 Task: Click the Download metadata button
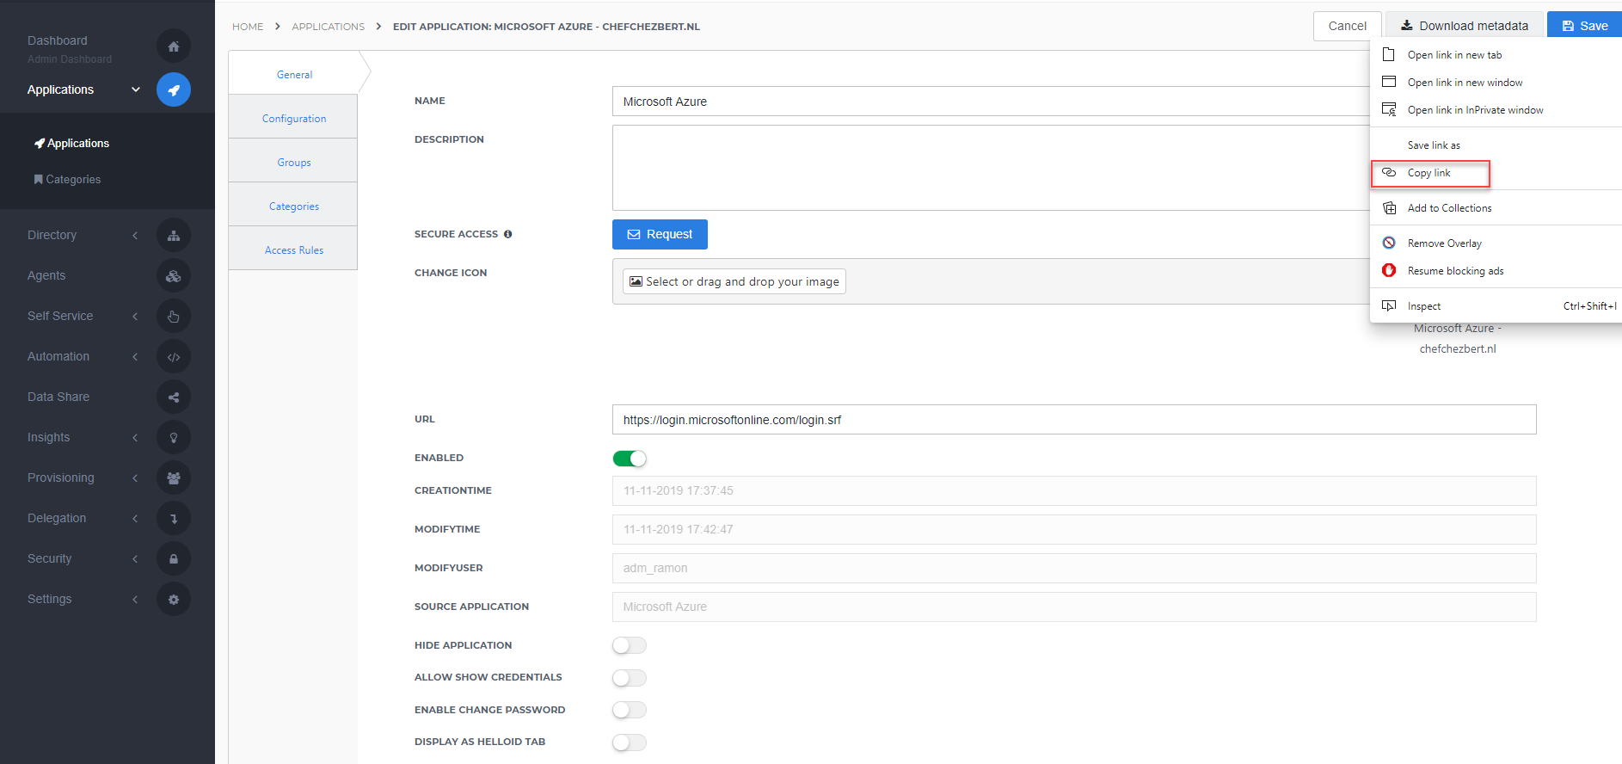1465,26
